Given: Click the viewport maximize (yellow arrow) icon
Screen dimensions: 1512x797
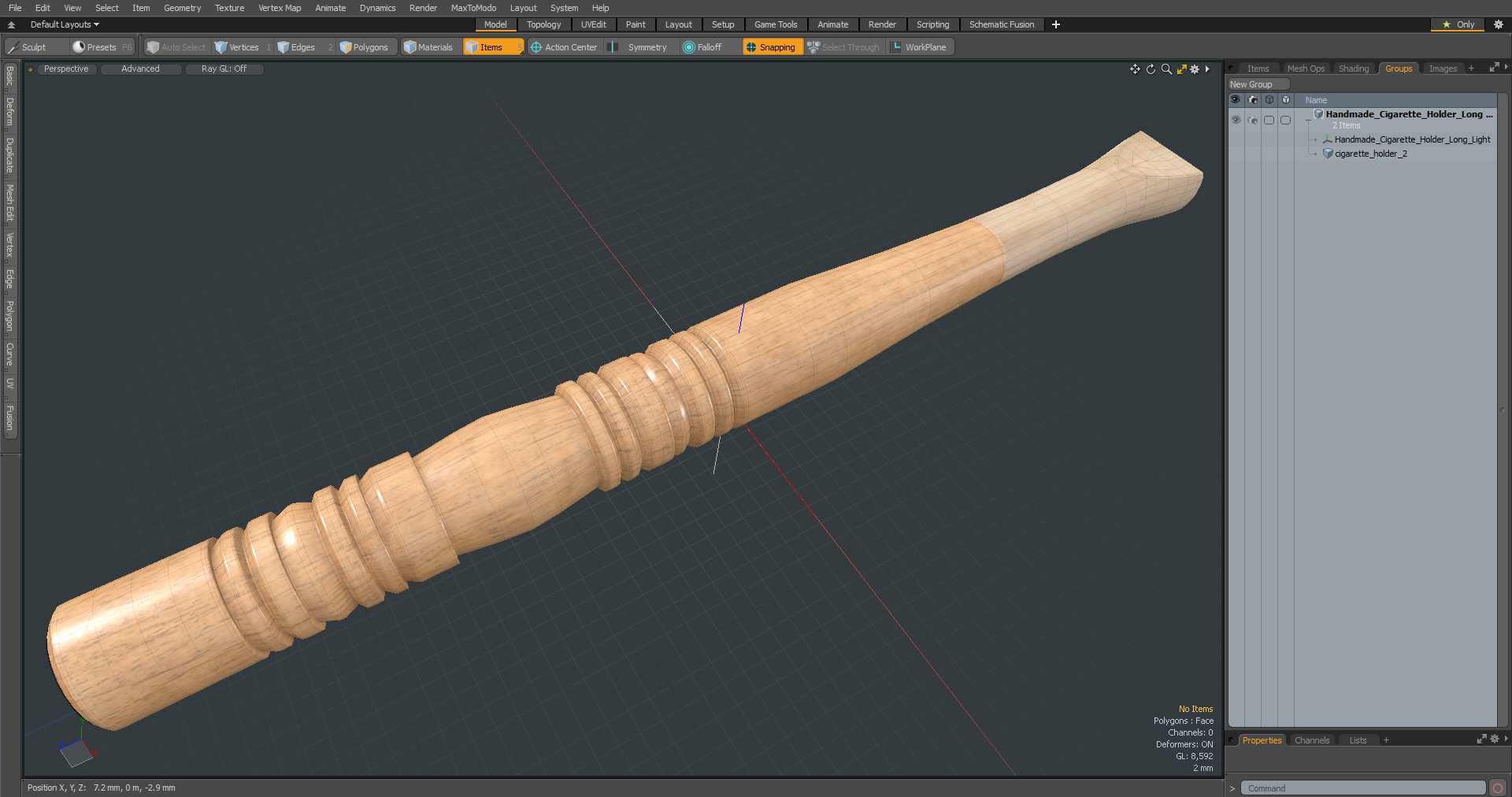Looking at the screenshot, I should (1181, 69).
